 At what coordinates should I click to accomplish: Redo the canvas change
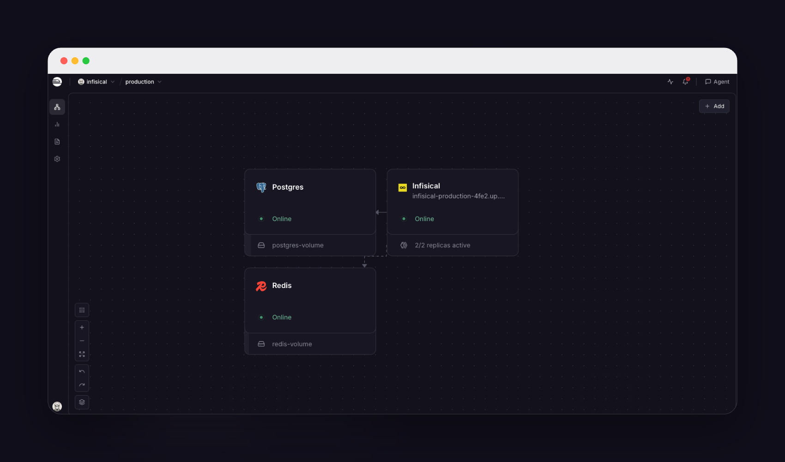tap(82, 385)
